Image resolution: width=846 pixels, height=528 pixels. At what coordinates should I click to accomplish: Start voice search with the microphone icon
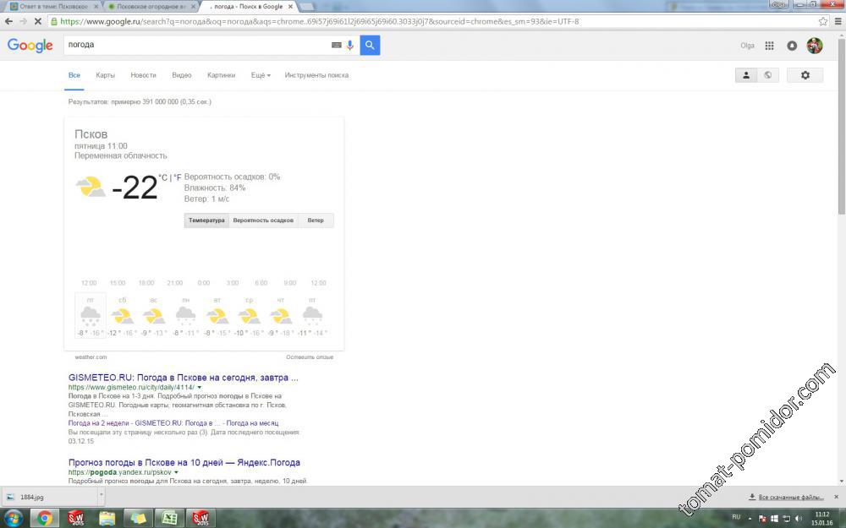tap(350, 46)
